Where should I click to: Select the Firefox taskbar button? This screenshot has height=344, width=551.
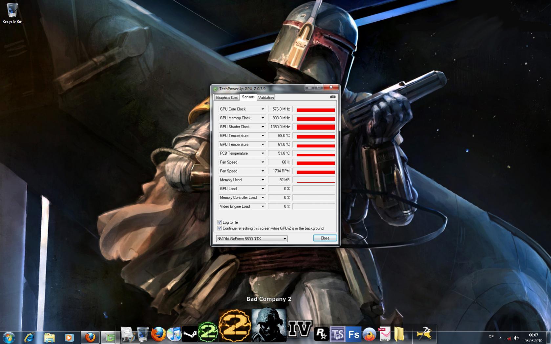pos(90,337)
